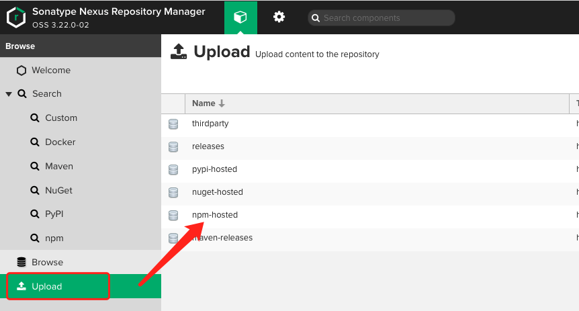The width and height of the screenshot is (579, 311).
Task: Click the Name column sort arrow
Action: [222, 103]
